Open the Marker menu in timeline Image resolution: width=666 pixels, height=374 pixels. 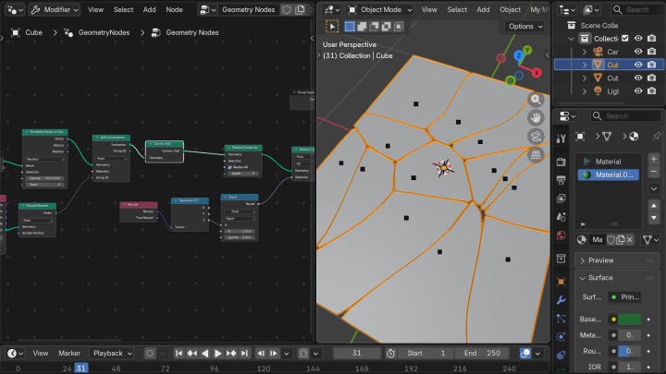click(x=69, y=353)
